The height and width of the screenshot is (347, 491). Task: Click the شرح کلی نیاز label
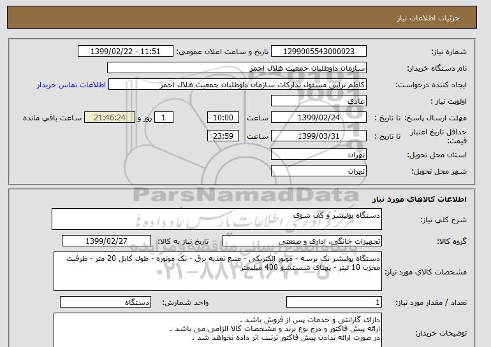point(443,220)
